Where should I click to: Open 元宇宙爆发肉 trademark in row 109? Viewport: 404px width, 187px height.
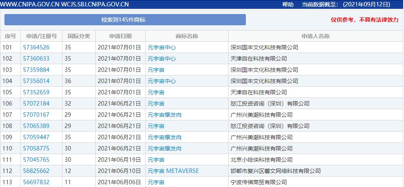(x=165, y=137)
